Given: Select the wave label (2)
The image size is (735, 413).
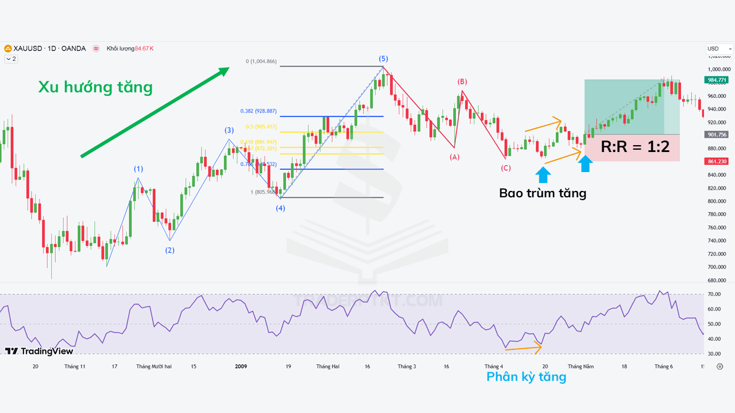Looking at the screenshot, I should (x=170, y=250).
